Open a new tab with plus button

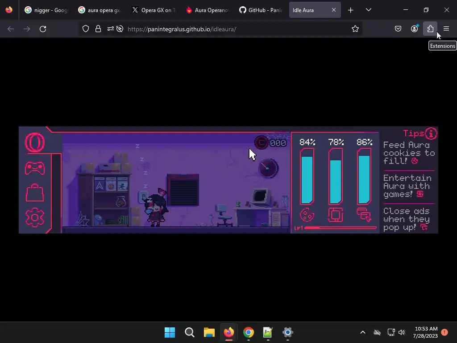pos(351,10)
